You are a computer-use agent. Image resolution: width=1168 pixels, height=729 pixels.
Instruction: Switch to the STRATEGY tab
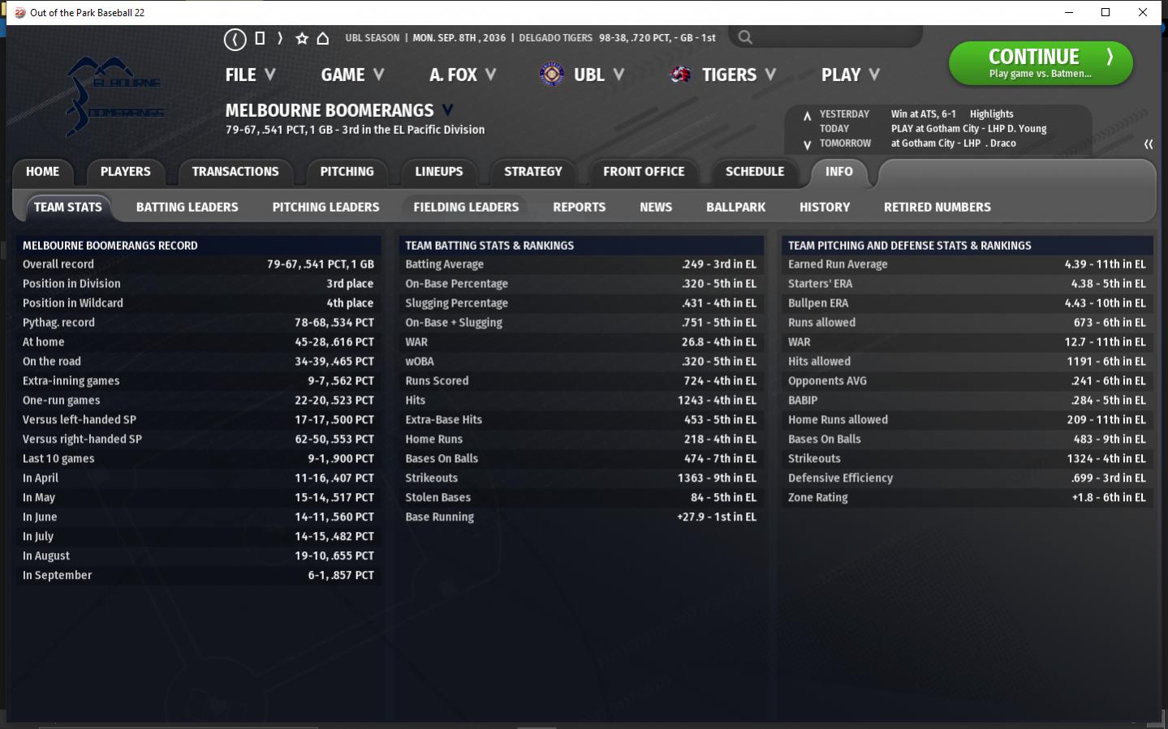coord(533,172)
